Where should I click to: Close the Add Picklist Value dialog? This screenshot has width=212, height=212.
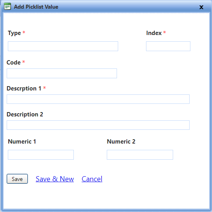(x=201, y=7)
